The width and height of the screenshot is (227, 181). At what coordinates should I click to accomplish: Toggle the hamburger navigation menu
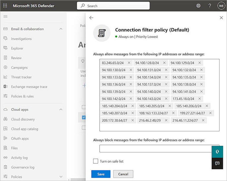click(x=6, y=16)
